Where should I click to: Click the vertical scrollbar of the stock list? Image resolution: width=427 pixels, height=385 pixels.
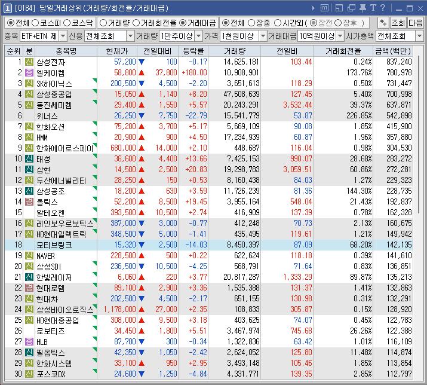click(418, 133)
